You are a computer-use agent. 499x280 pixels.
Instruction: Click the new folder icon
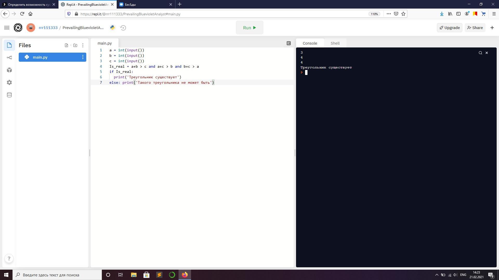(75, 45)
